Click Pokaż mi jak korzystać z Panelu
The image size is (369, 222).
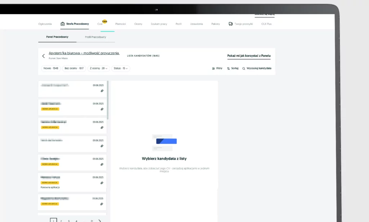(x=249, y=56)
